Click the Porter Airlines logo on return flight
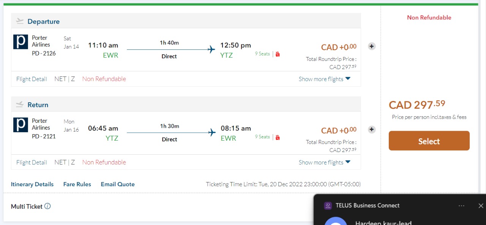Screen dimensions: 486x225 21,125
